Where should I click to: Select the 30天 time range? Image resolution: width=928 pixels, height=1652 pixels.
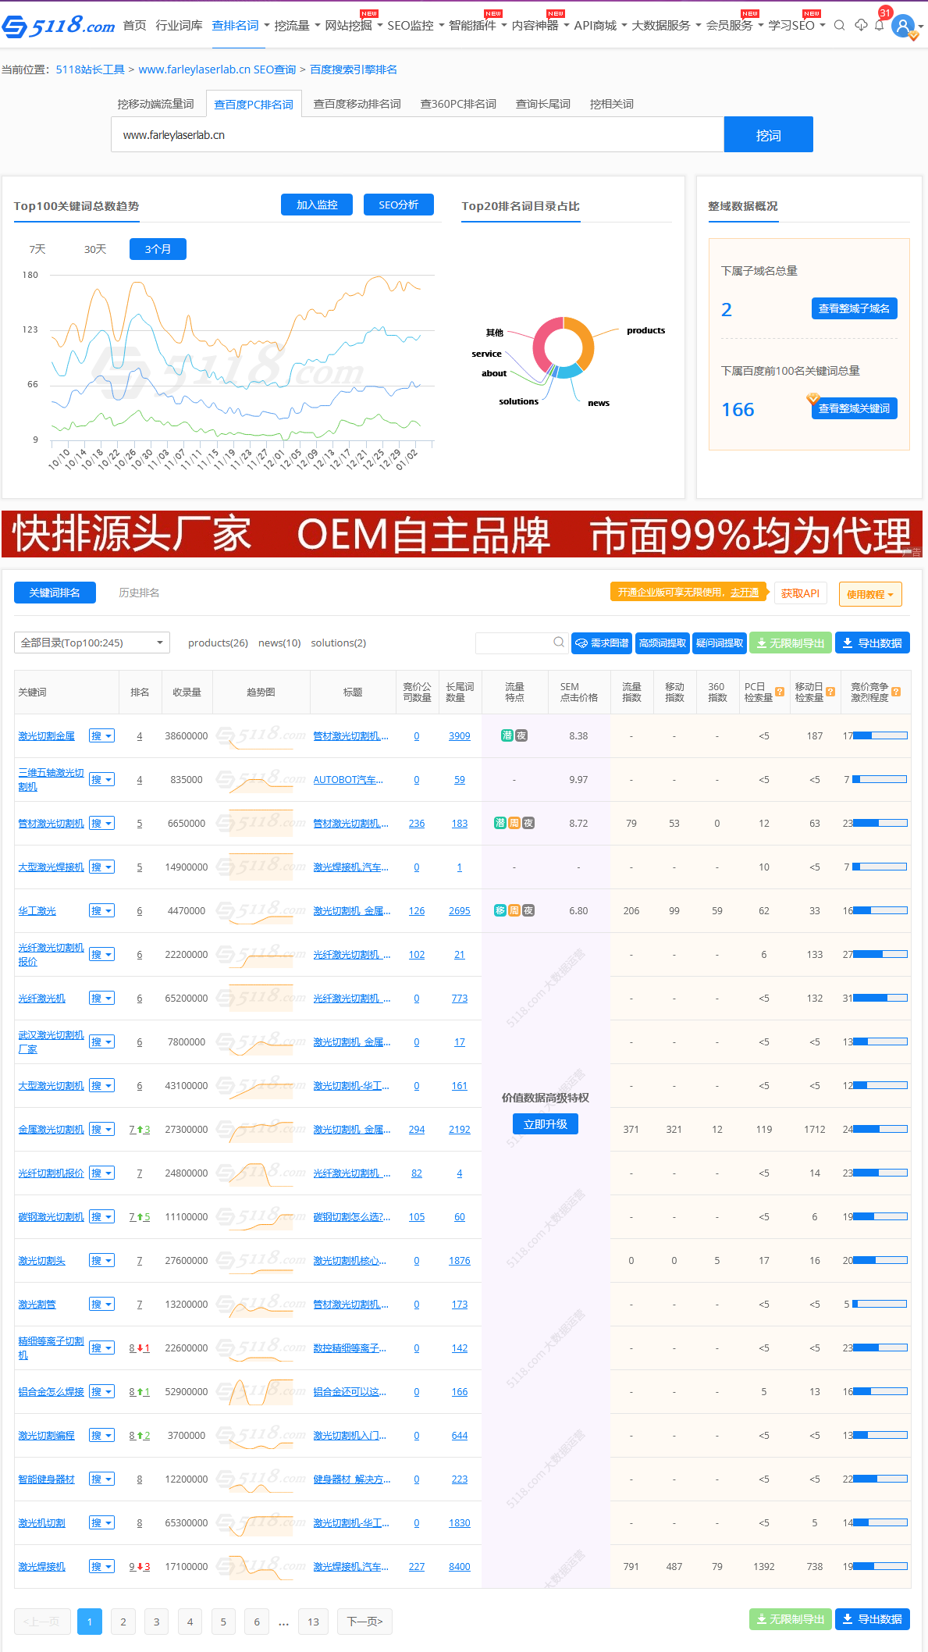pos(95,249)
